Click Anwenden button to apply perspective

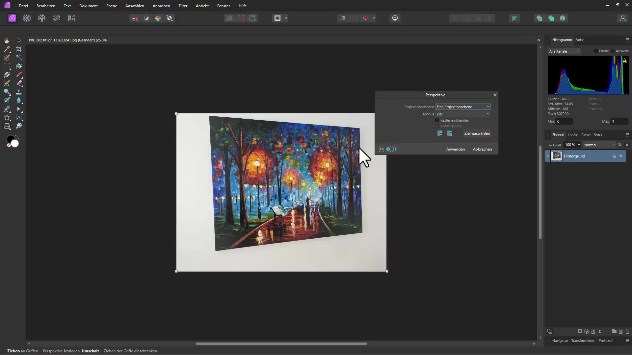click(455, 149)
